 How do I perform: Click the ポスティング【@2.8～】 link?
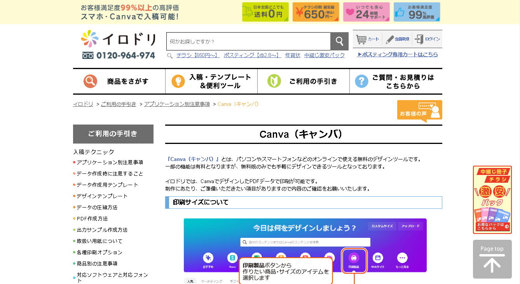pos(252,55)
